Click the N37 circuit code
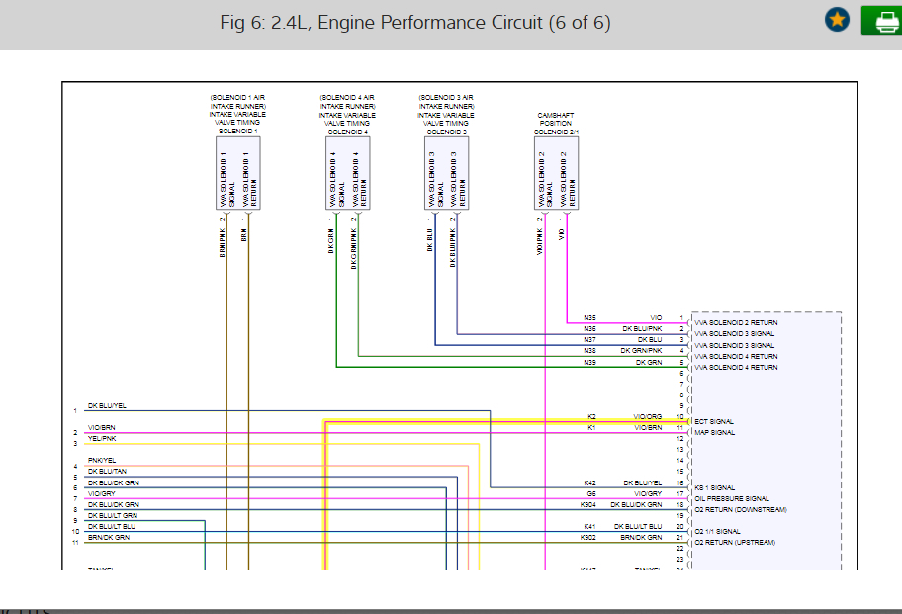The height and width of the screenshot is (614, 902). click(589, 340)
